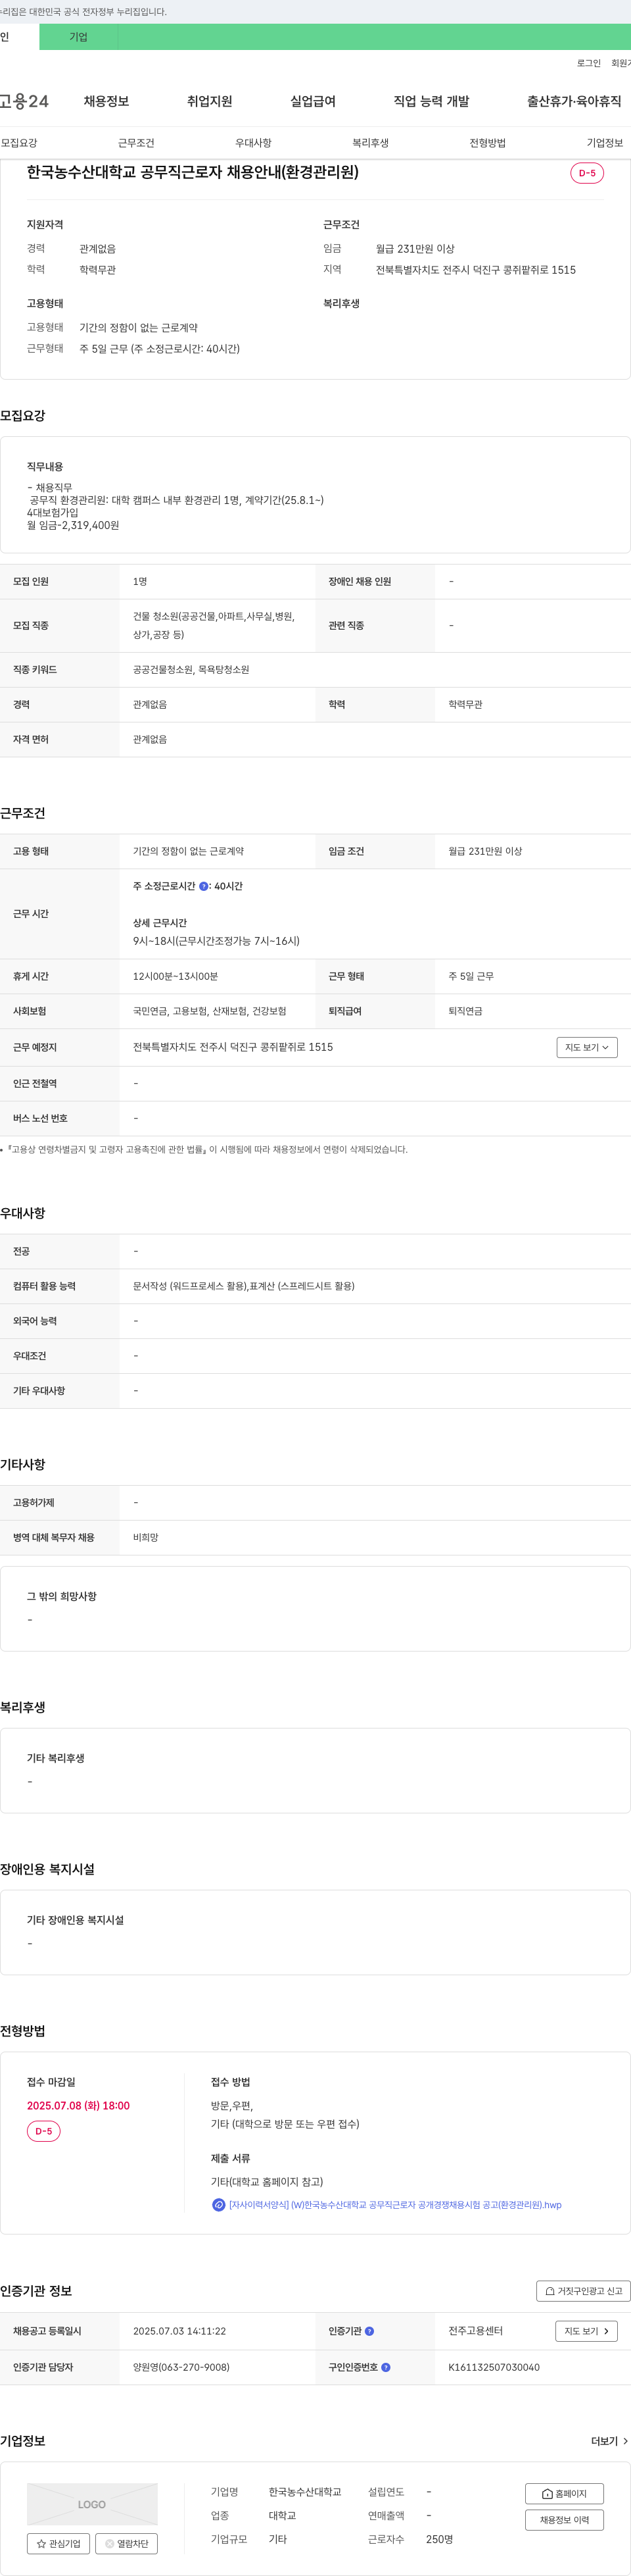The image size is (631, 2576).
Task: Add company to favorites with 관심기업 button
Action: click(58, 2543)
